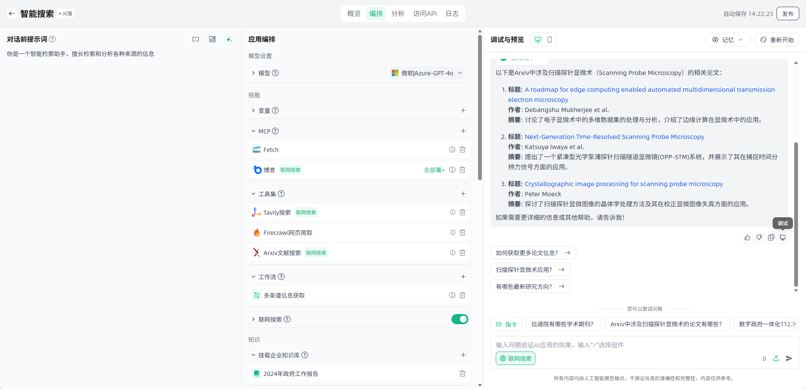Copy the assistant response

pyautogui.click(x=771, y=237)
